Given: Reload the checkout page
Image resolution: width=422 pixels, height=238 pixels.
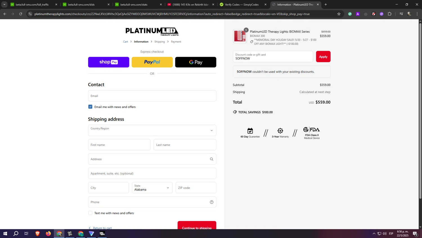Looking at the screenshot, I should click(x=21, y=14).
